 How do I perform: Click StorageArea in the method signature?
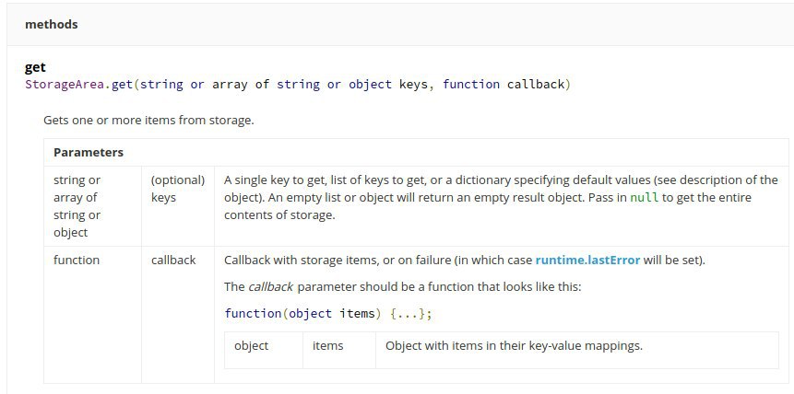click(65, 84)
